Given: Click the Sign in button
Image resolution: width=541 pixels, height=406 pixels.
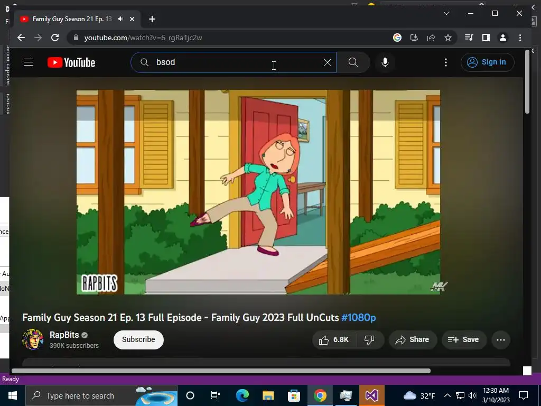Looking at the screenshot, I should (x=487, y=62).
